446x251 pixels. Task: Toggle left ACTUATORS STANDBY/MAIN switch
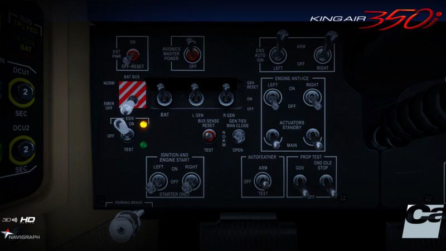(274, 138)
